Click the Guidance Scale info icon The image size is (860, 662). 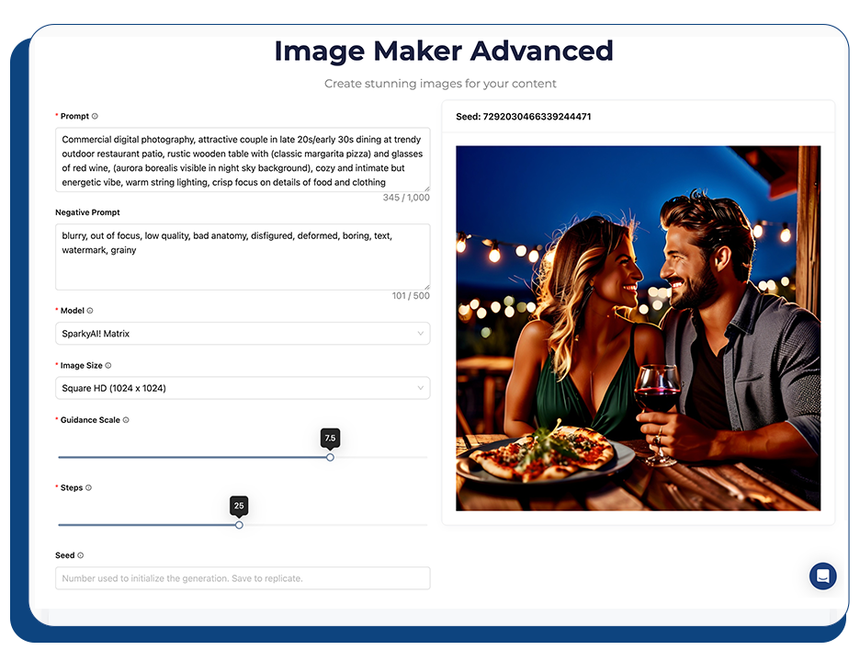[x=126, y=420]
